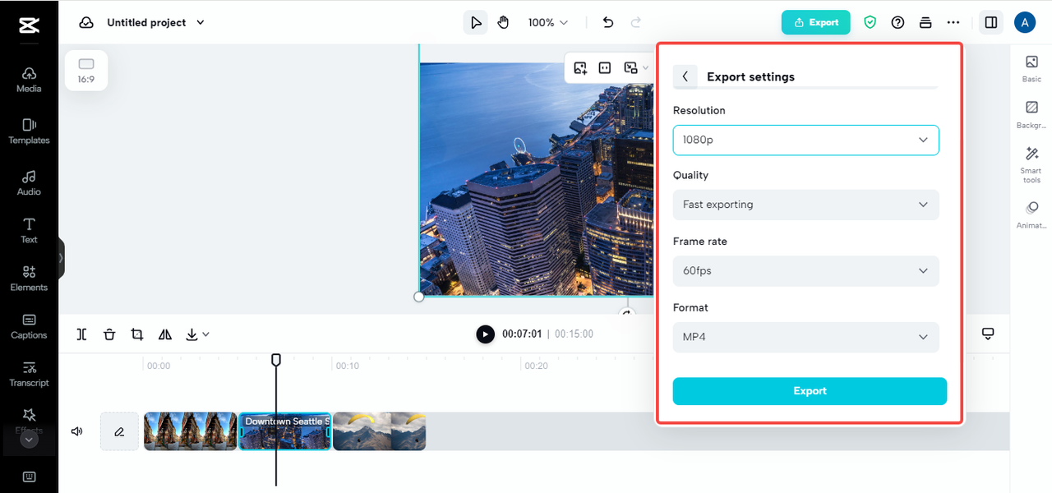Open the Elements panel
1052x493 pixels.
(29, 279)
